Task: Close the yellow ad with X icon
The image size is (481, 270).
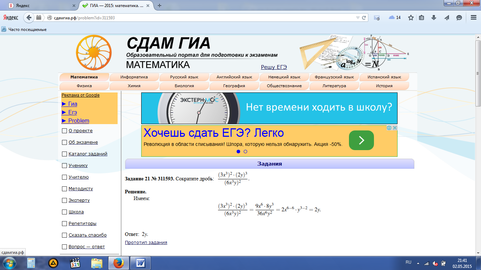Action: 395,128
